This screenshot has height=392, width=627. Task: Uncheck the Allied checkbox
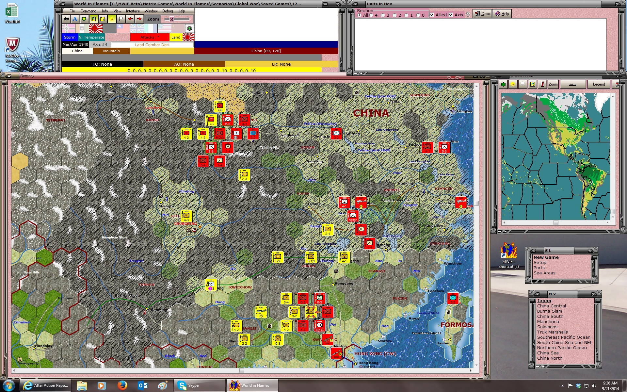[x=432, y=15]
